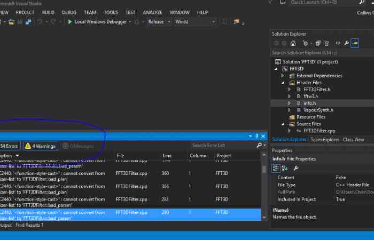Click the search magnifier in Error List

[x=259, y=145]
